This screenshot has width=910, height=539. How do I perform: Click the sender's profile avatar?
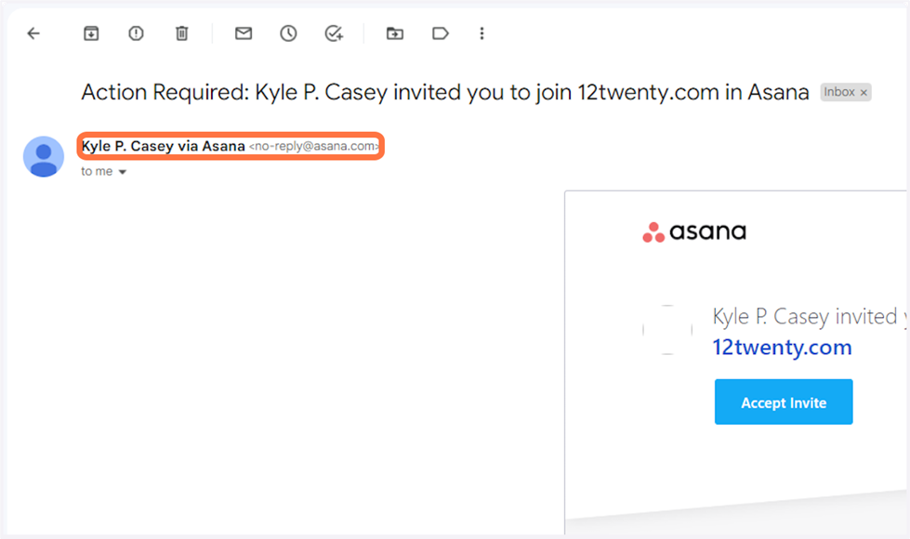[x=44, y=156]
